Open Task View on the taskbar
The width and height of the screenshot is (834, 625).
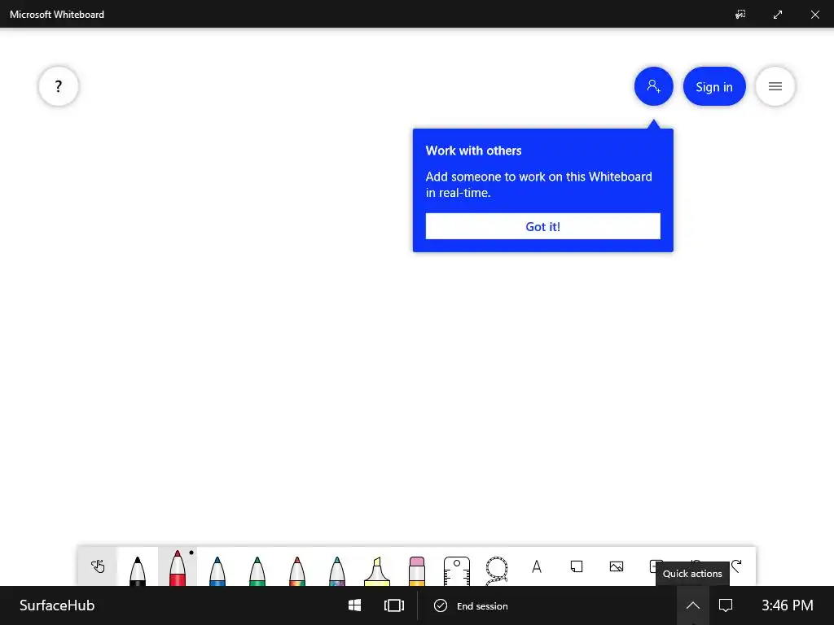coord(394,605)
